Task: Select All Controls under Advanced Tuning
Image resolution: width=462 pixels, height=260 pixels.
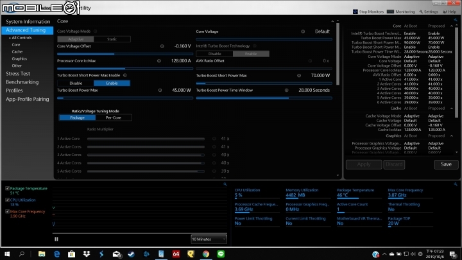Action: pyautogui.click(x=22, y=38)
